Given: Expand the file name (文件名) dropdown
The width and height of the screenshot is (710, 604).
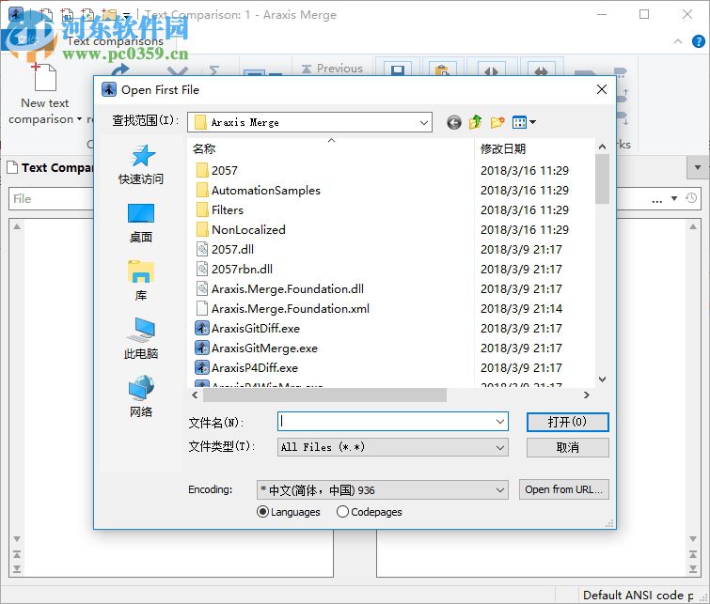Looking at the screenshot, I should click(x=500, y=422).
